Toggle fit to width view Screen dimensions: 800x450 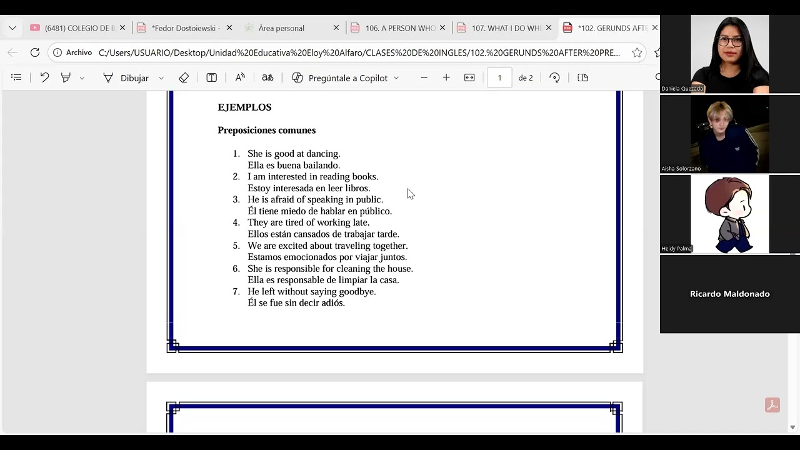point(469,77)
